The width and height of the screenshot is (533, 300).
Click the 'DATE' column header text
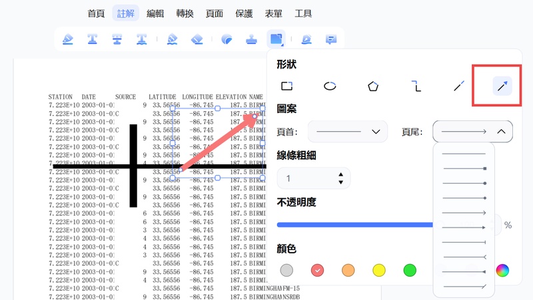(89, 96)
